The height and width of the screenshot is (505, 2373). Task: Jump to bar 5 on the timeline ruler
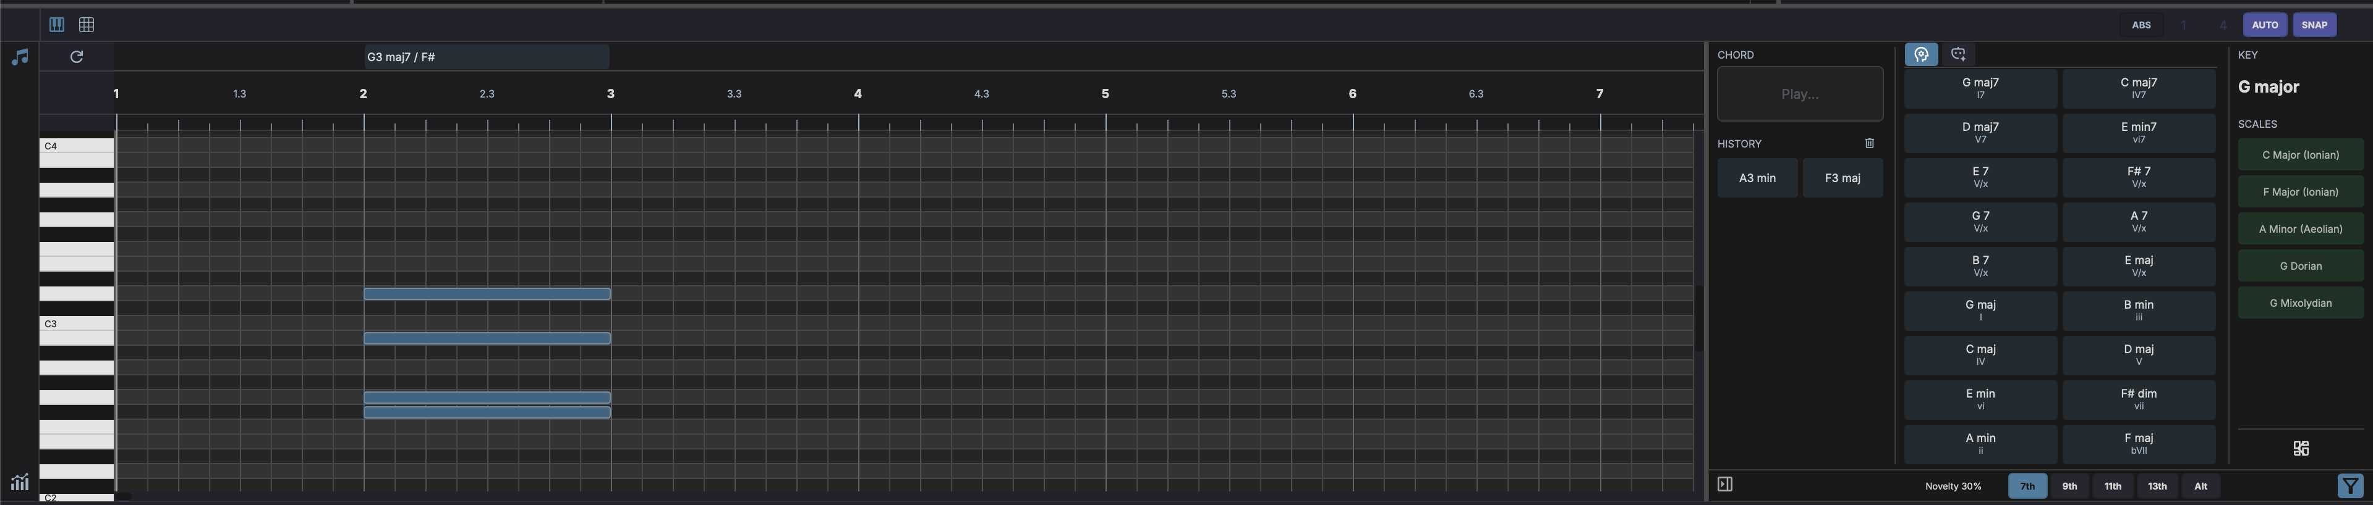[x=1104, y=93]
